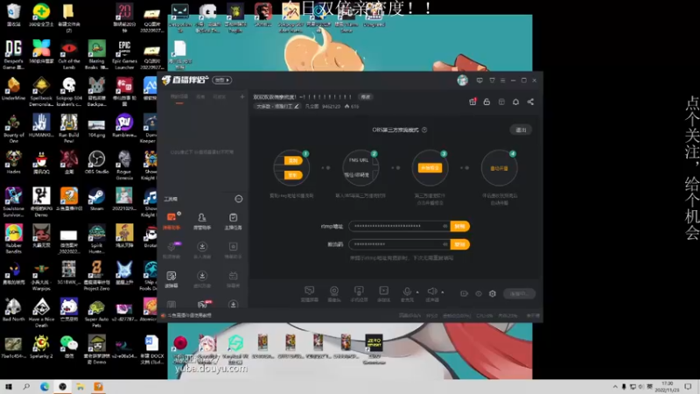Image resolution: width=700 pixels, height=394 pixels.
Task: Open the danmaku edit tool in the toolbox
Action: 171,279
